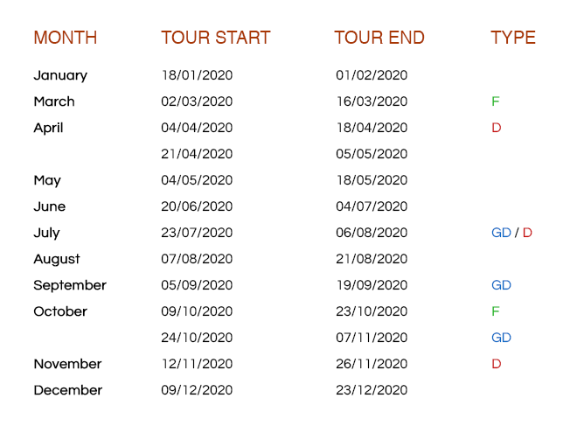Click the TOUR START column header

tap(215, 38)
